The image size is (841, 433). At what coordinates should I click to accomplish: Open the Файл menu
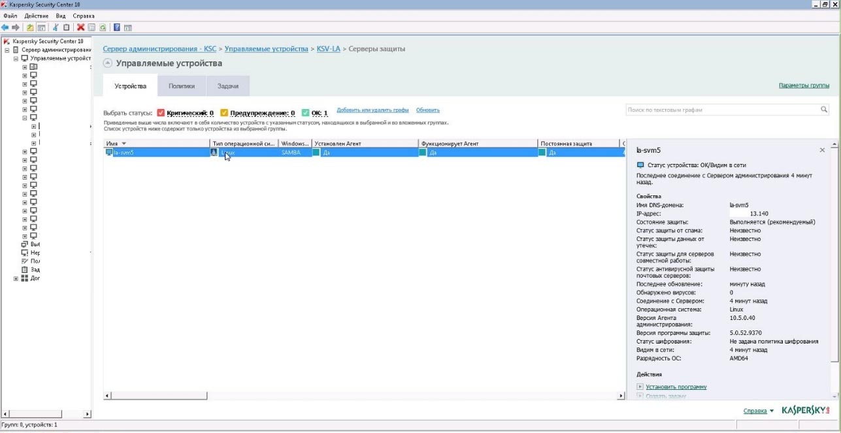pyautogui.click(x=10, y=16)
